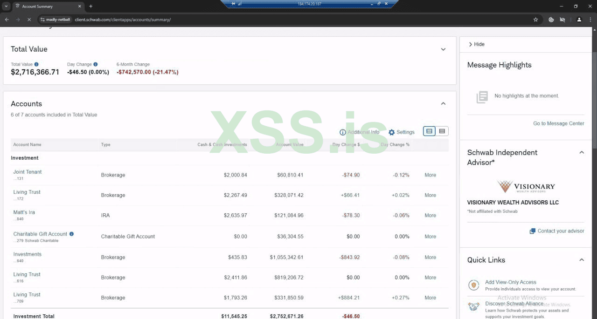Click Investment Total value $2,752,671.26

286,316
